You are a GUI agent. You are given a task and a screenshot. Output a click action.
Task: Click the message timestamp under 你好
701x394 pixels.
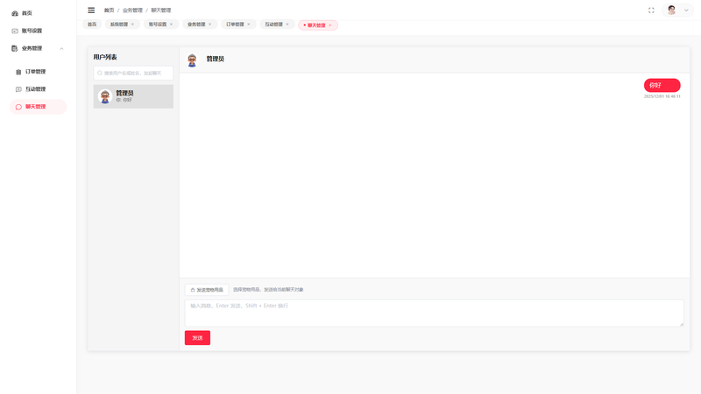[x=662, y=96]
